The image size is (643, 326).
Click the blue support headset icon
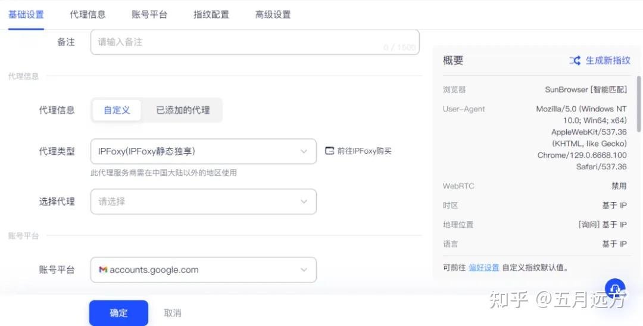coord(614,288)
